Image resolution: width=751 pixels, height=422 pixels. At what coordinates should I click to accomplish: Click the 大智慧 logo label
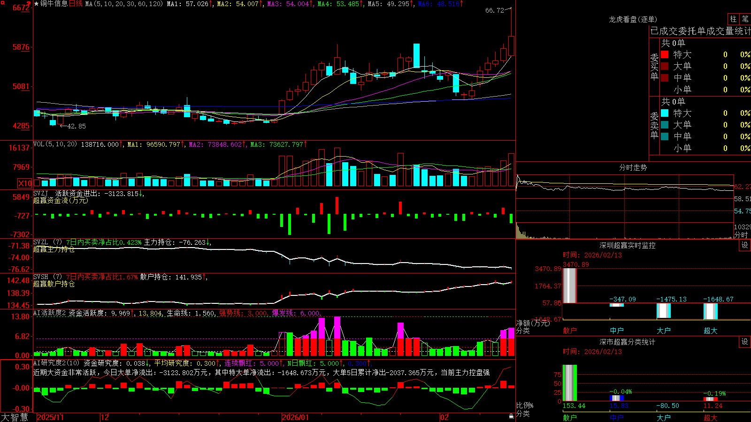click(15, 417)
